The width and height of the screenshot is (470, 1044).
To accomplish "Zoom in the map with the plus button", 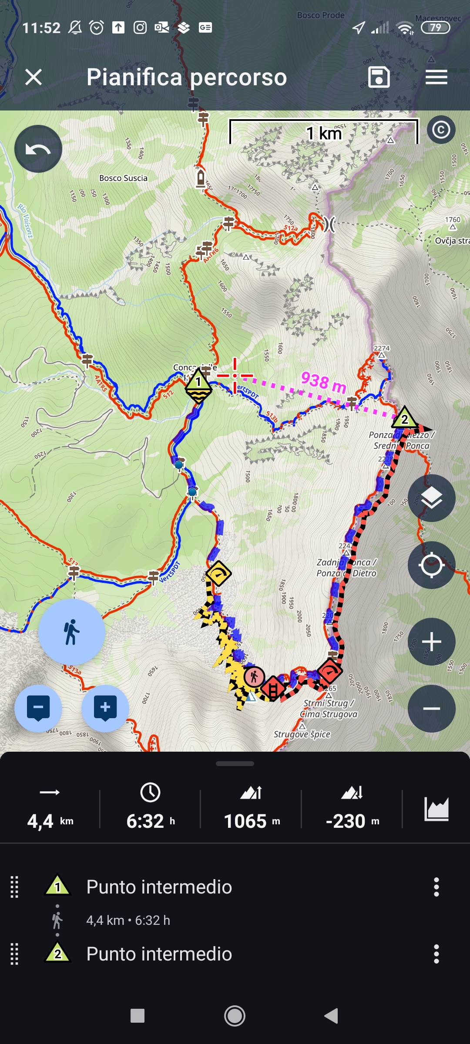I will click(x=431, y=642).
